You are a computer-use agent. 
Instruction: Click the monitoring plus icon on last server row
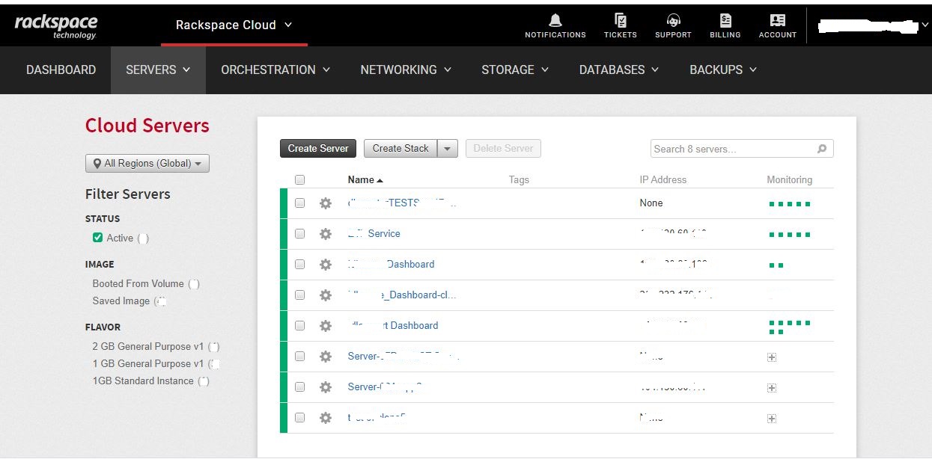(772, 419)
